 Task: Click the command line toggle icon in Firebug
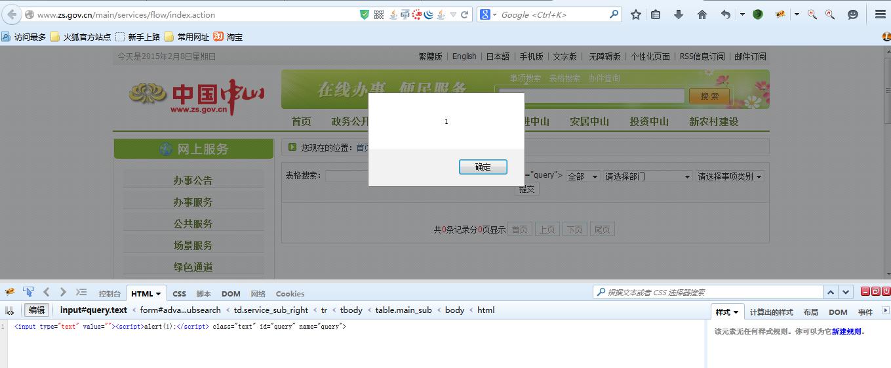[x=81, y=292]
